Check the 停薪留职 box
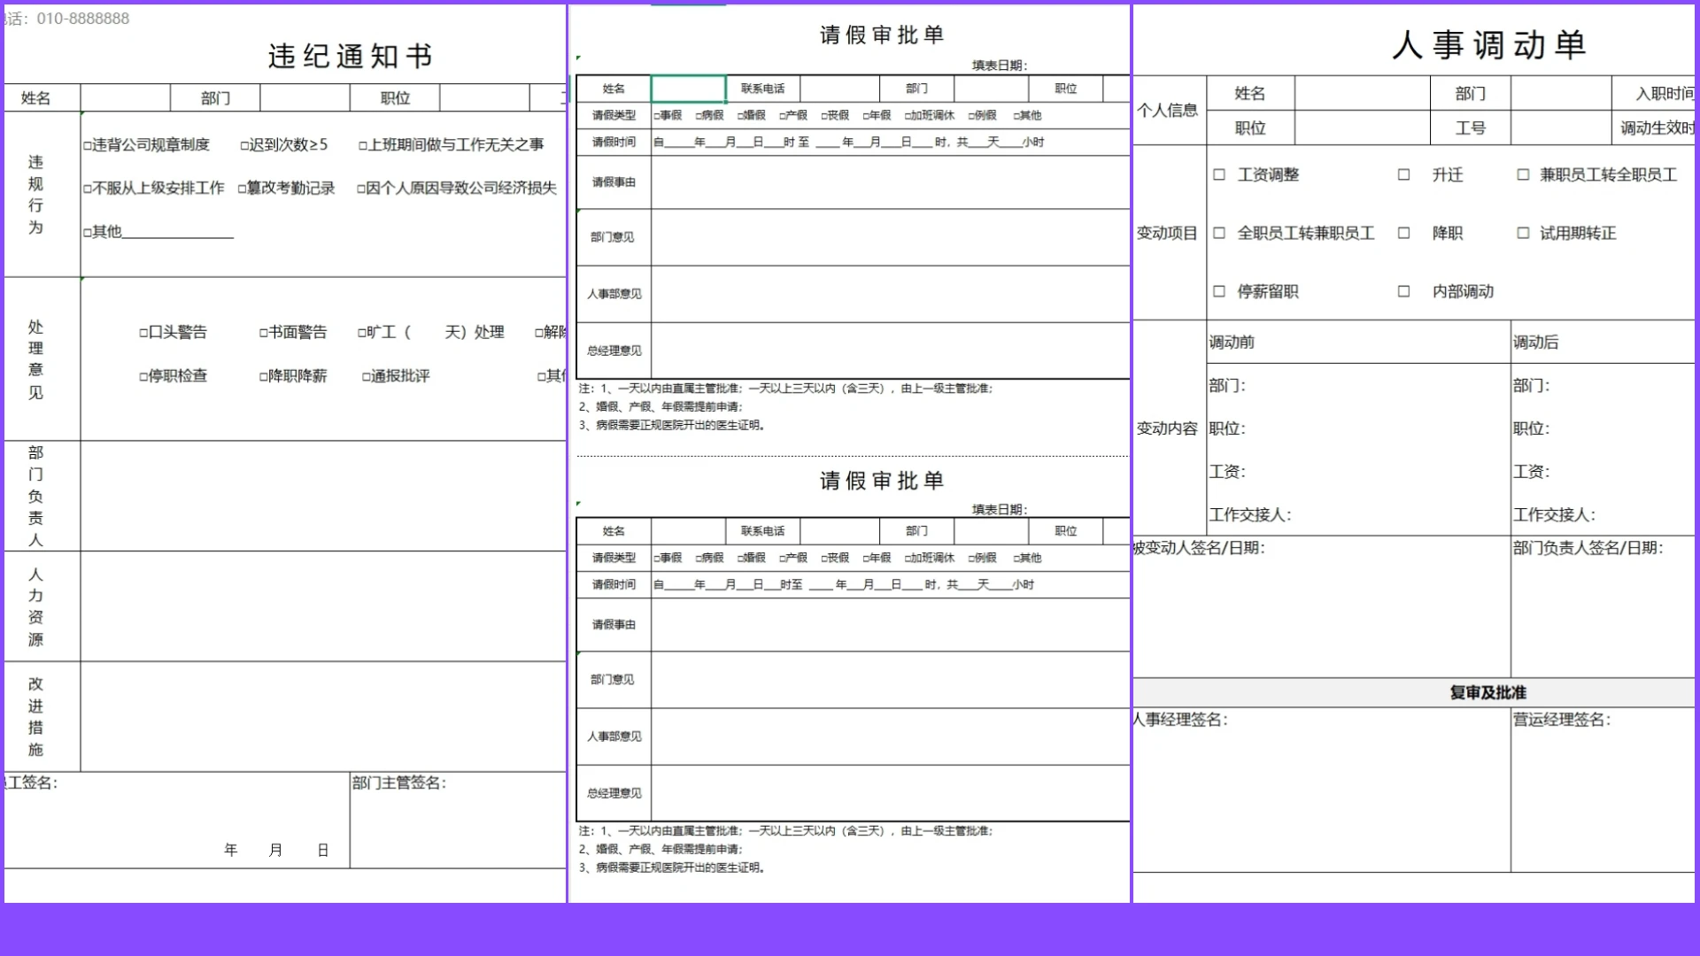Viewport: 1700px width, 956px height. click(1219, 291)
